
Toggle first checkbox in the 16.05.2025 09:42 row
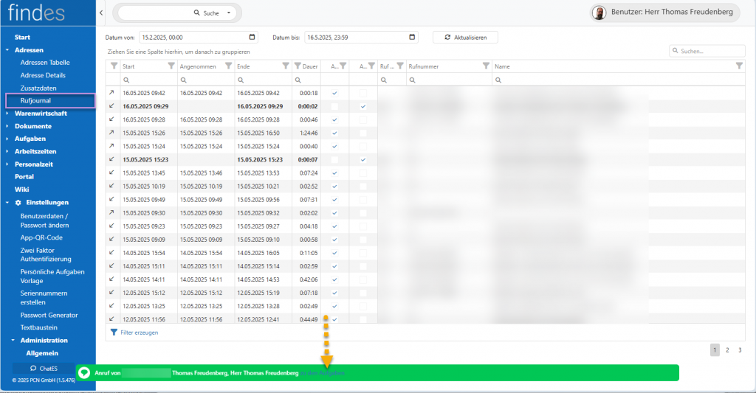coord(334,94)
